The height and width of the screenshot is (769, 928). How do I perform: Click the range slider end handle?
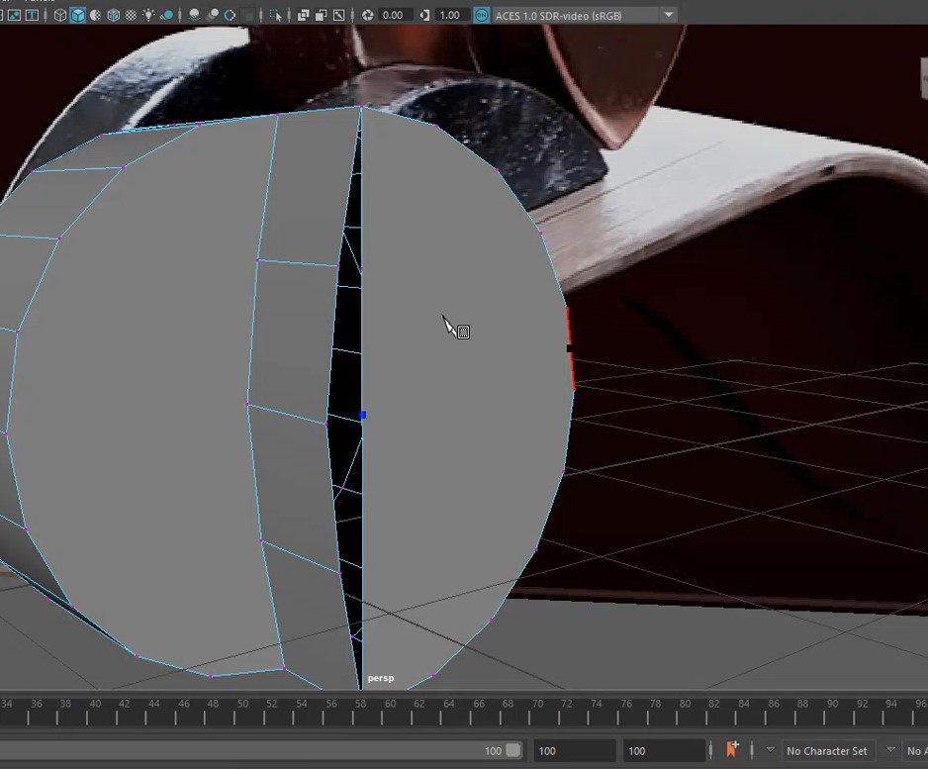click(513, 750)
